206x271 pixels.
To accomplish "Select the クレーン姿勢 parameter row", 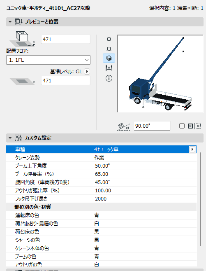I will pyautogui.click(x=101, y=157).
